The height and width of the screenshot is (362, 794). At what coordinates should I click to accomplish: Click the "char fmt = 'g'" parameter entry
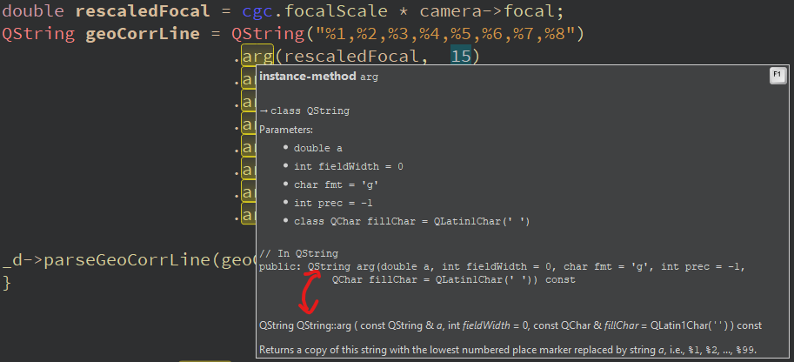[x=337, y=184]
